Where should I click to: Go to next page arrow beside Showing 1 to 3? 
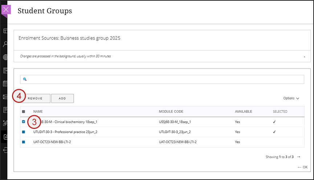[299, 157]
